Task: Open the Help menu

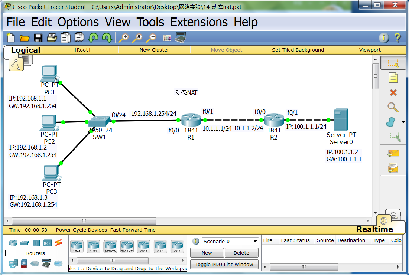Action: point(246,22)
